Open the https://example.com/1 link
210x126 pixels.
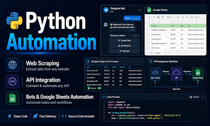[196, 30]
